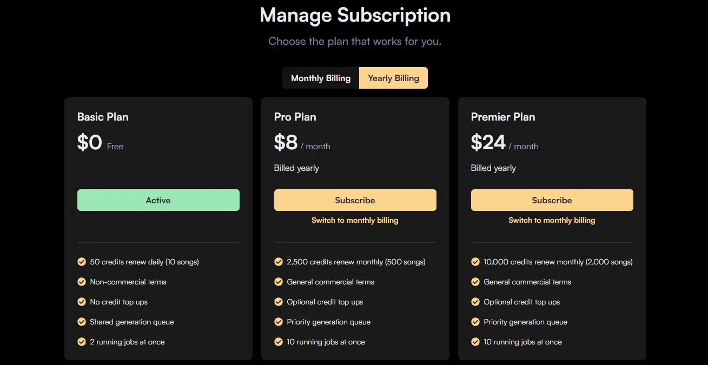Click Premier's "10 running jobs" checkmark icon
708x365 pixels.
click(x=475, y=342)
